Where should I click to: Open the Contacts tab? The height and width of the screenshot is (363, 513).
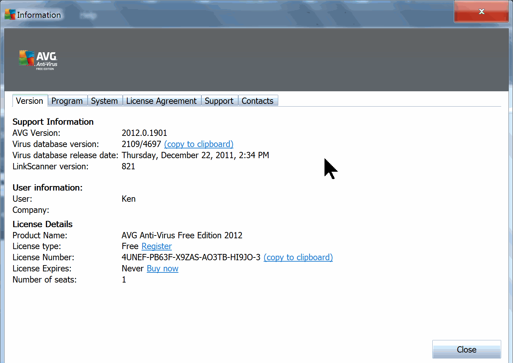tap(258, 101)
